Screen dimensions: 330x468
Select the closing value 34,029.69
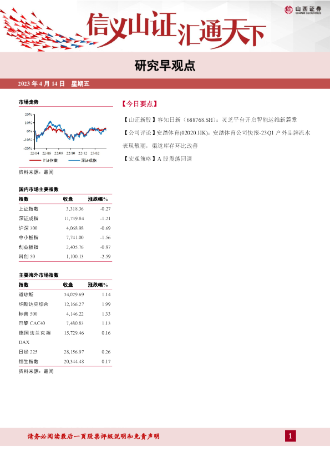pyautogui.click(x=74, y=295)
